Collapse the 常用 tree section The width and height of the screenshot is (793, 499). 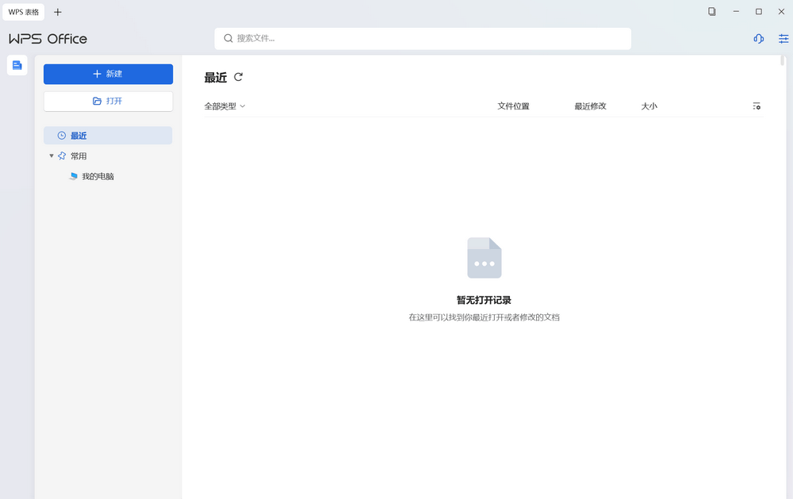click(x=51, y=155)
